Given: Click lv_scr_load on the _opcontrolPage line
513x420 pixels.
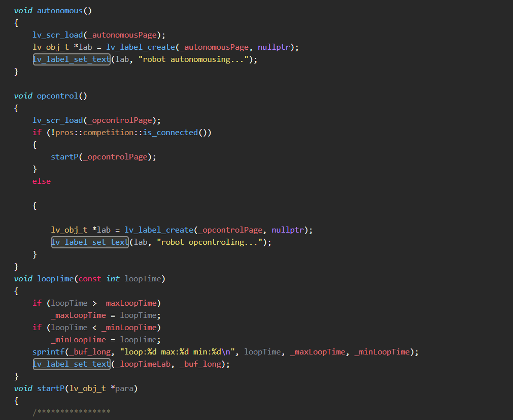Looking at the screenshot, I should click(x=57, y=120).
